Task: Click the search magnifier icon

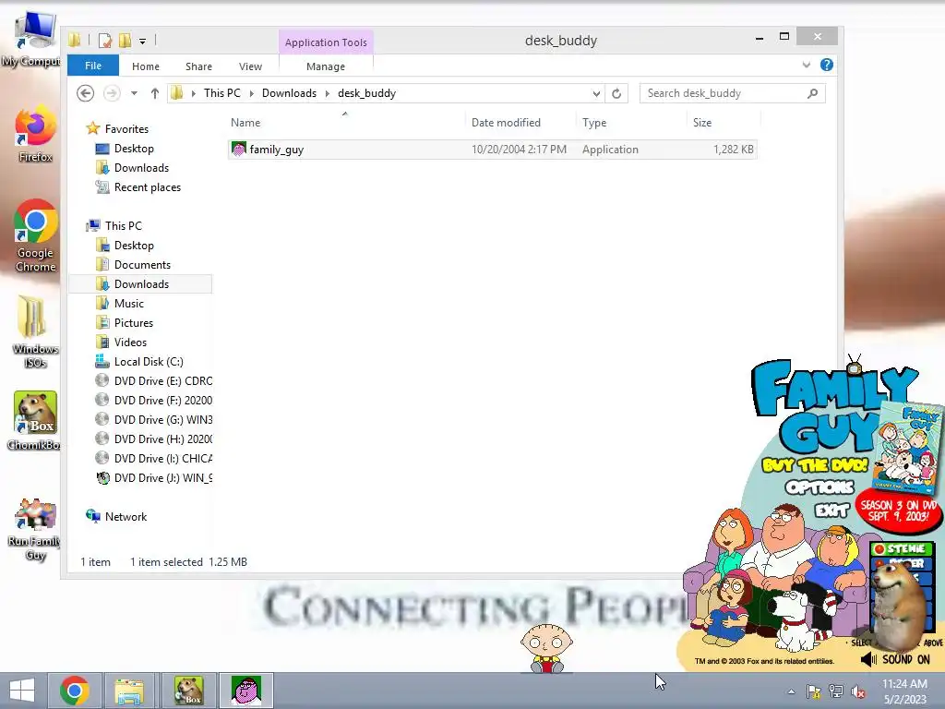Action: point(812,93)
